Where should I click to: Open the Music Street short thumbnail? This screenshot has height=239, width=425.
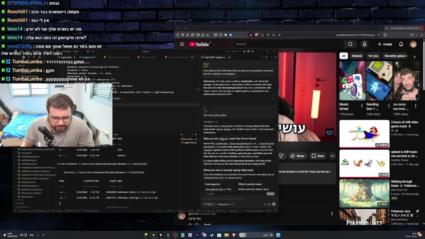[x=352, y=81]
